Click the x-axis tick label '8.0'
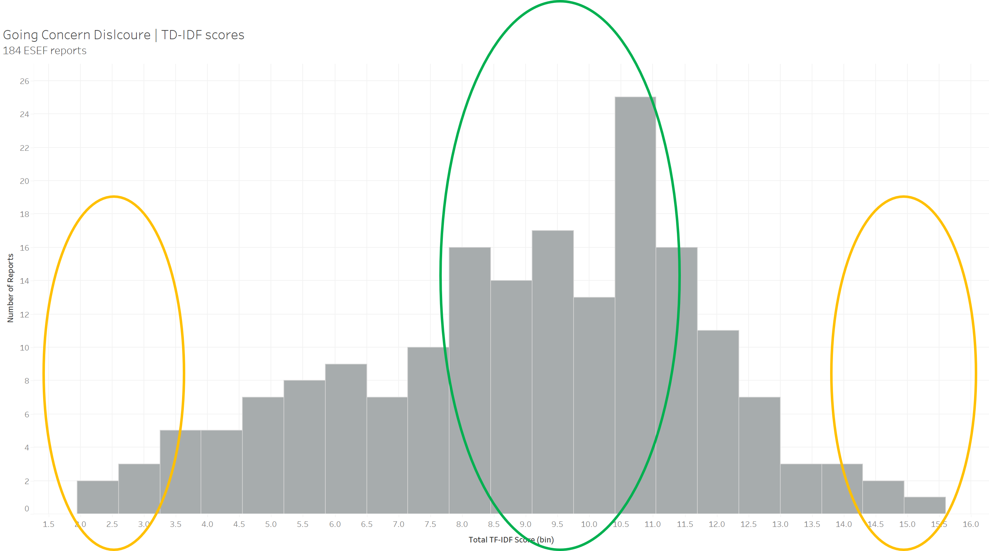Image resolution: width=989 pixels, height=551 pixels. click(462, 524)
